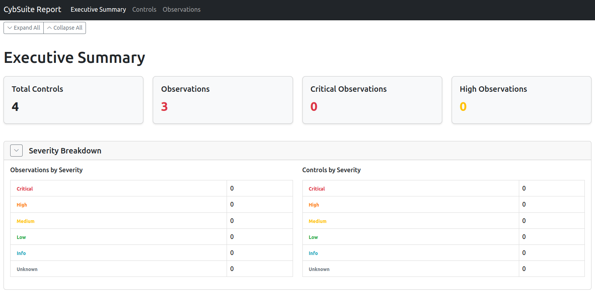
Task: Collapse the Severity Breakdown chevron toggle
Action: point(16,150)
